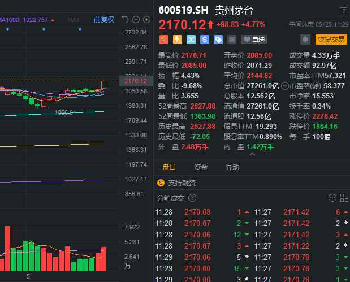Click the second blue diamond event marker
Screen dimensions: 350x282
point(44,29)
